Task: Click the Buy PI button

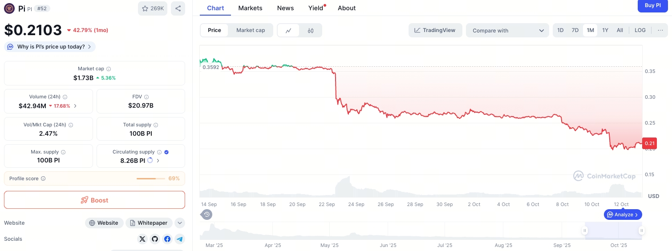Action: [x=652, y=5]
